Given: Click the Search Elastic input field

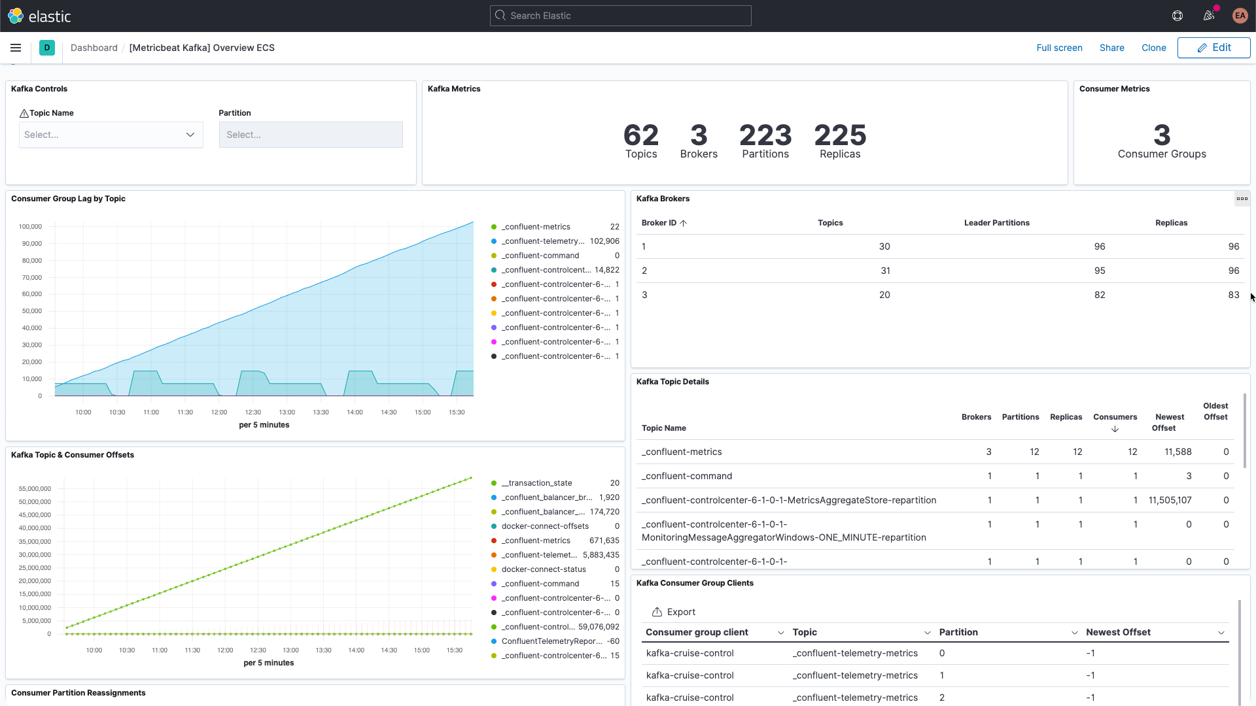Looking at the screenshot, I should (620, 15).
